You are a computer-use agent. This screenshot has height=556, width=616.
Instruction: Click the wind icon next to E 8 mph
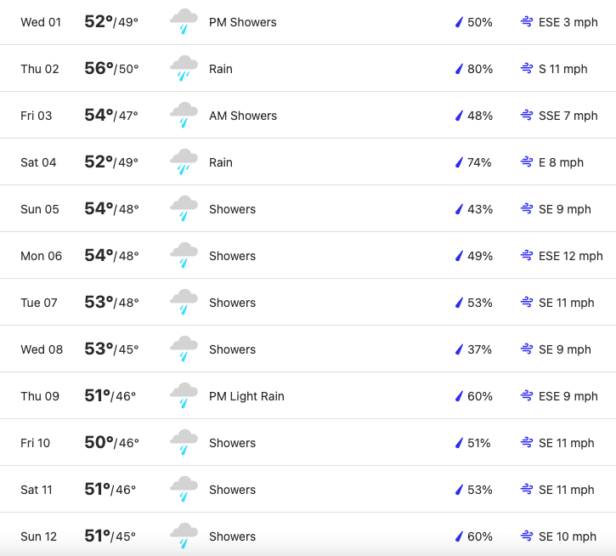527,162
